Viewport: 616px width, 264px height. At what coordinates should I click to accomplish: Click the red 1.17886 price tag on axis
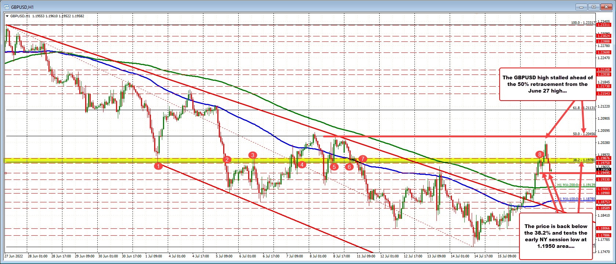pyautogui.click(x=604, y=235)
